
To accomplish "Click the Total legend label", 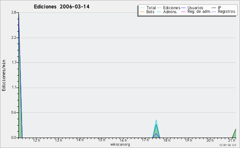I will [x=151, y=8].
